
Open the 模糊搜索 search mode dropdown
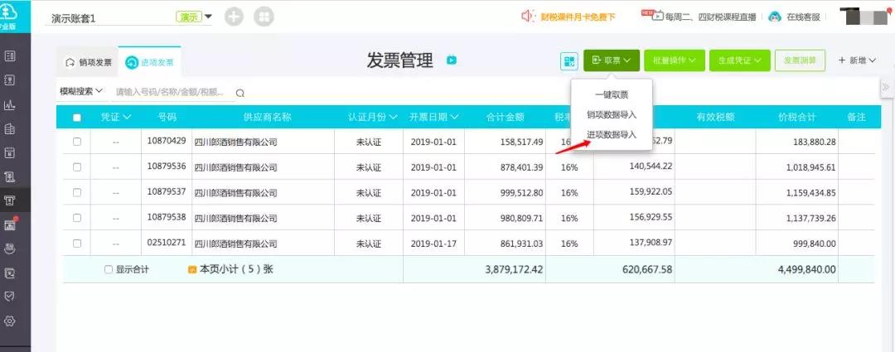coord(81,91)
